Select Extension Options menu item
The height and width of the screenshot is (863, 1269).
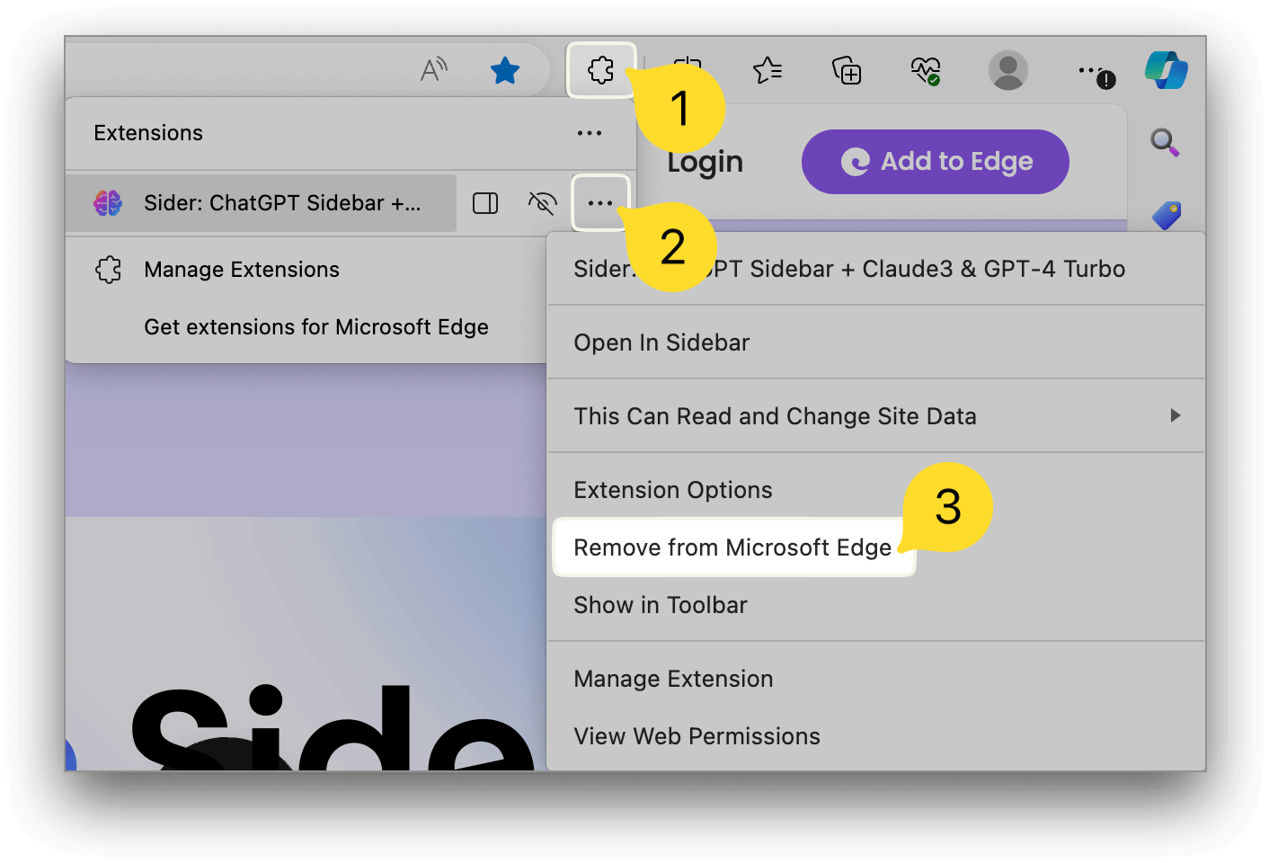(x=876, y=490)
